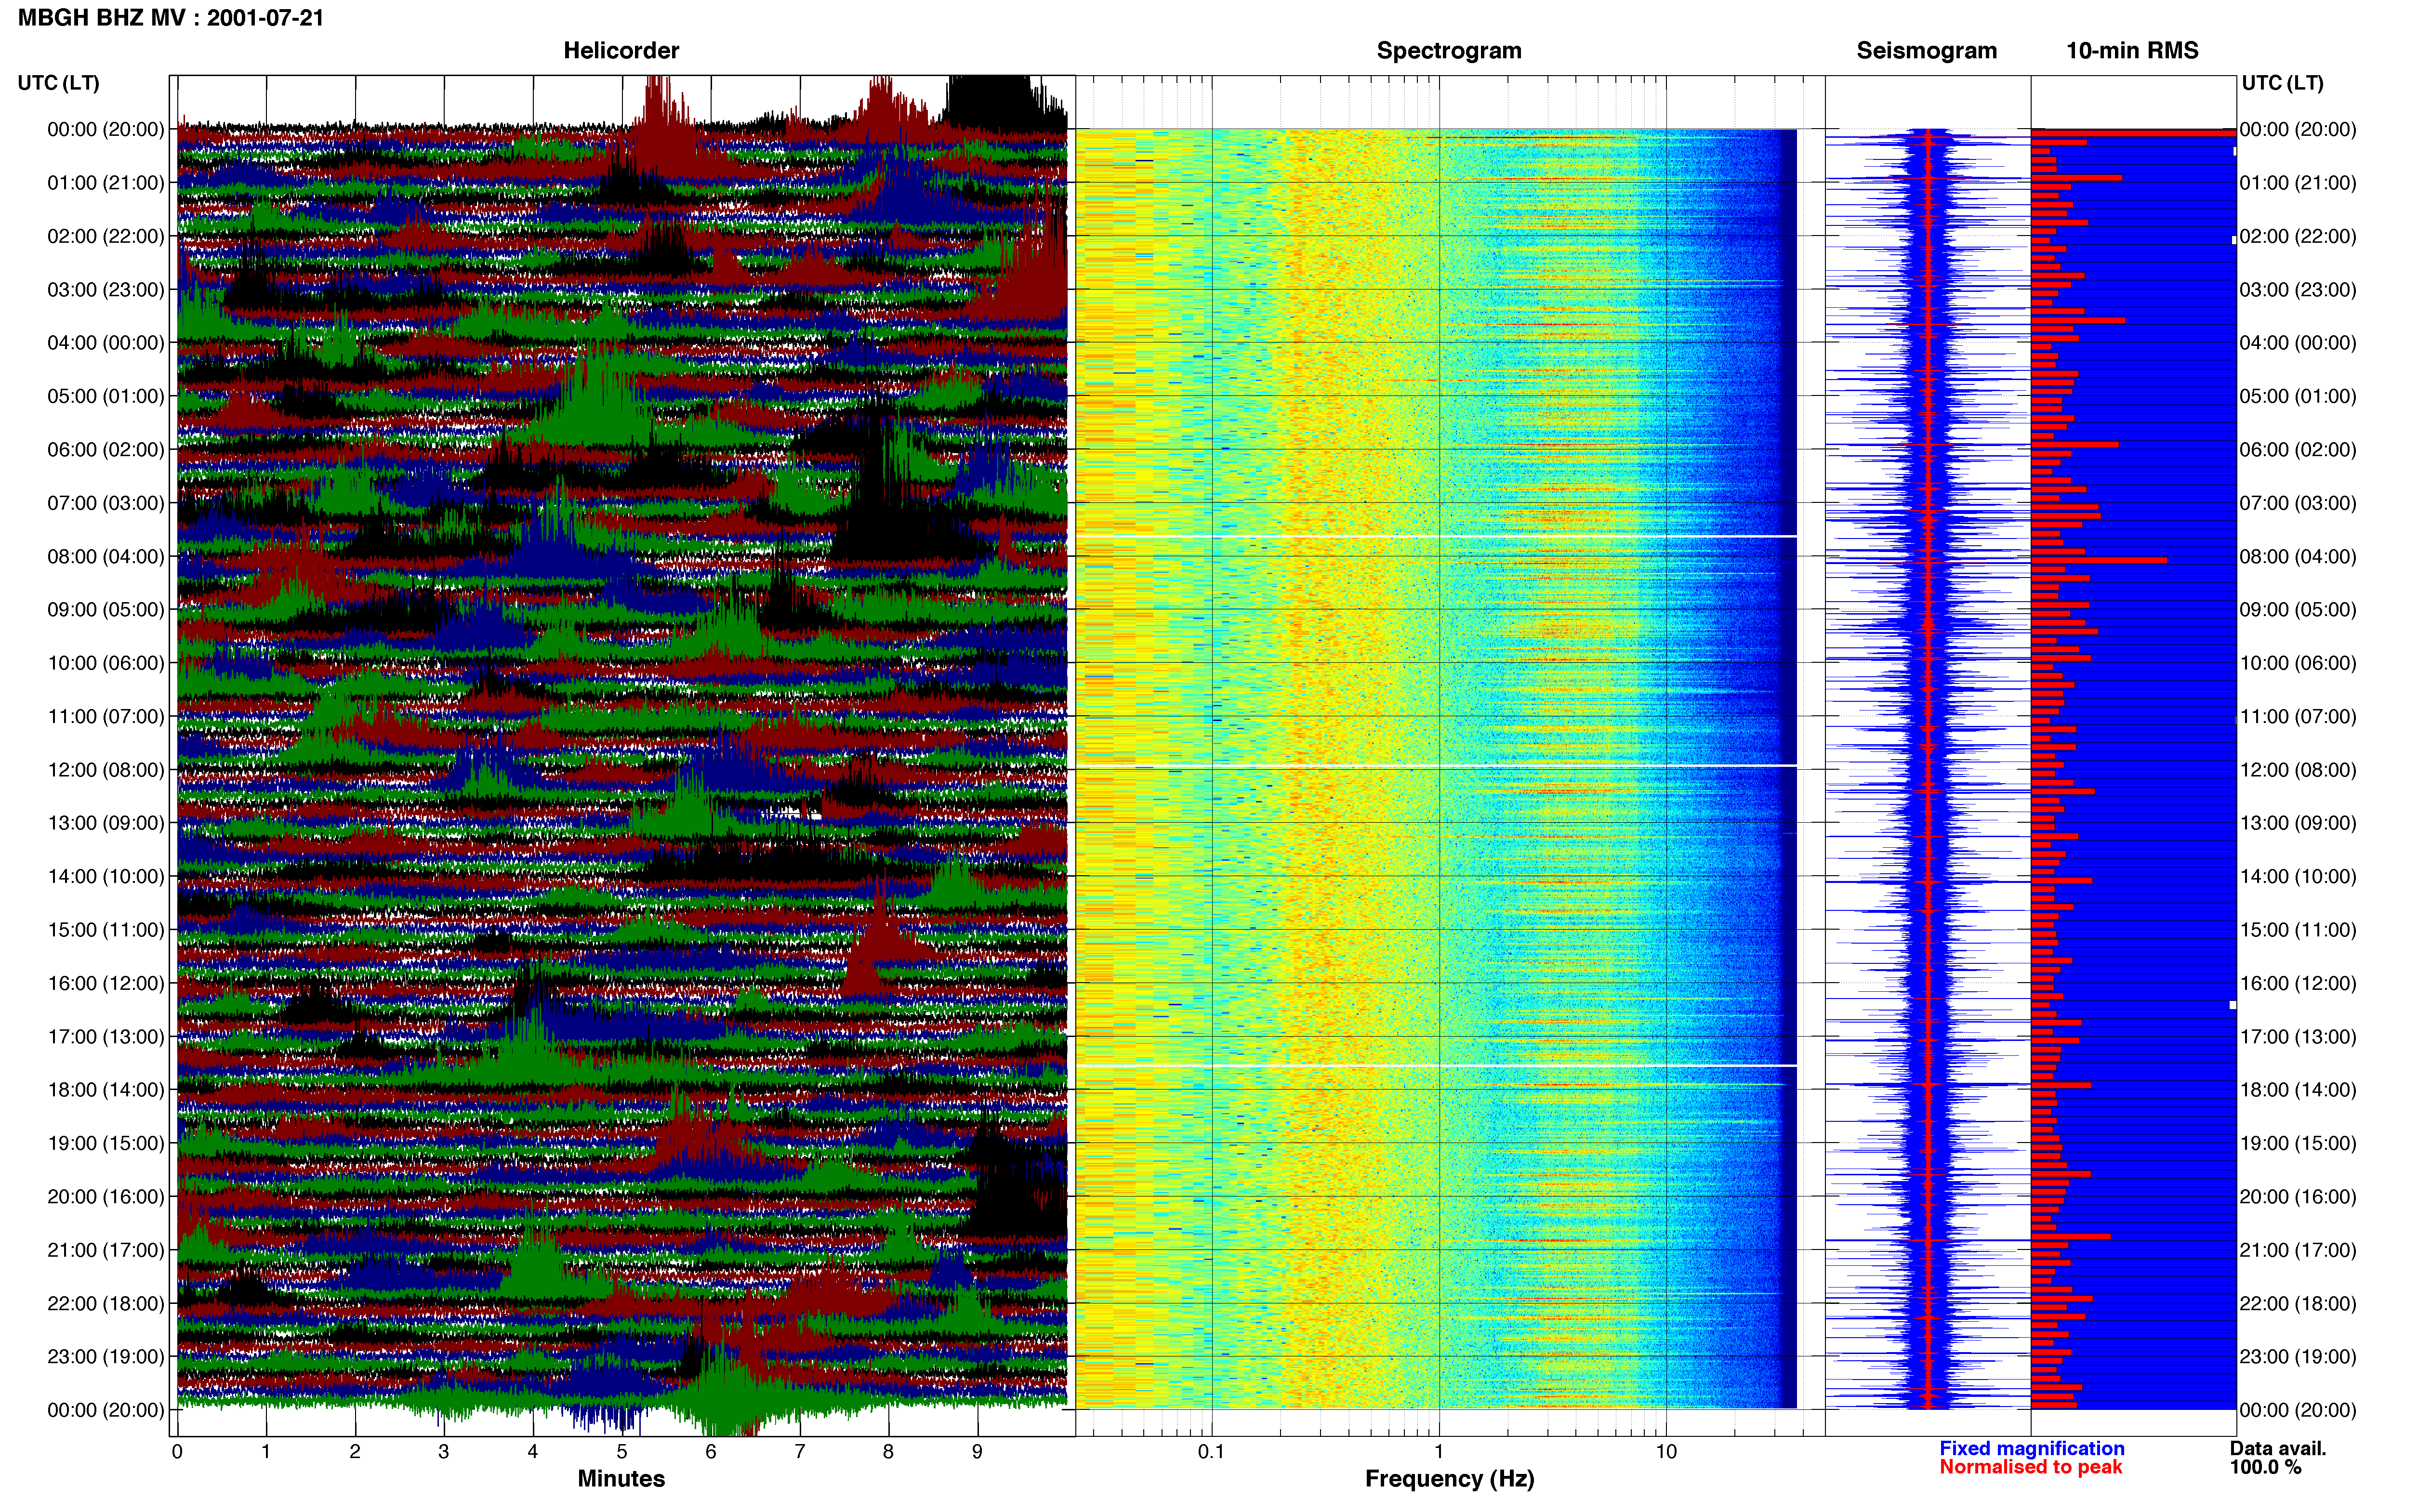Click tick label "9" on the Minutes axis
This screenshot has width=2418, height=1512.
[x=978, y=1452]
